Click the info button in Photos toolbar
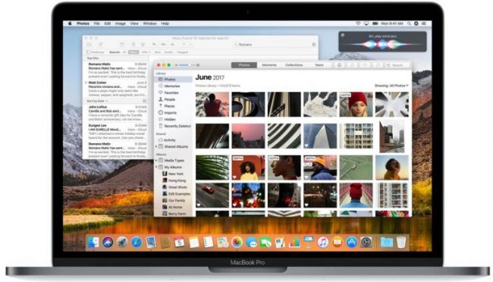 (x=339, y=65)
